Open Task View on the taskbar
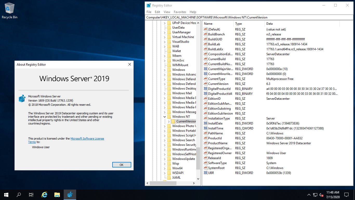The width and height of the screenshot is (355, 200). click(x=31, y=195)
